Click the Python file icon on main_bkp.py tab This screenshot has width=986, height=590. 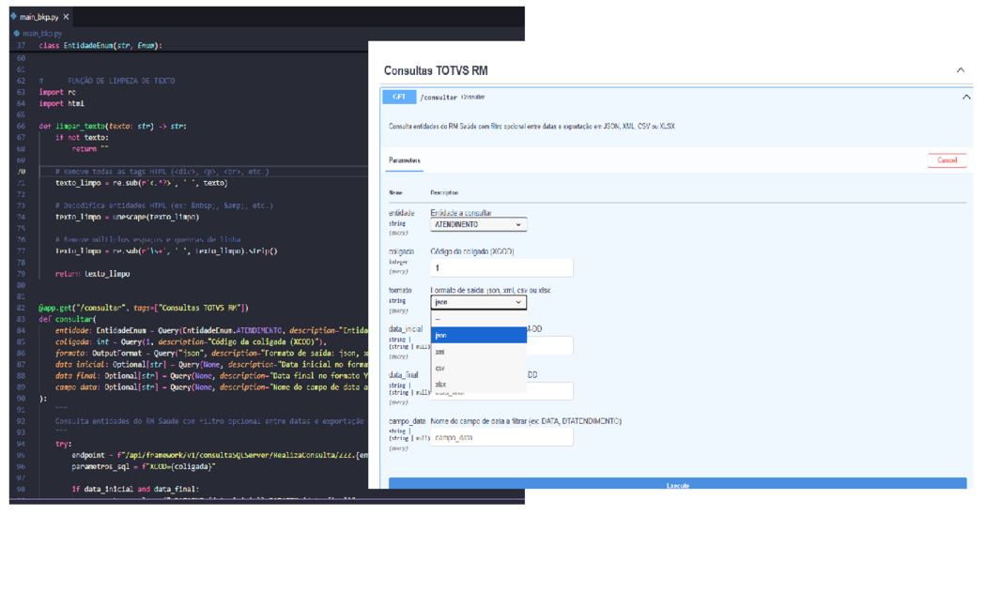14,16
